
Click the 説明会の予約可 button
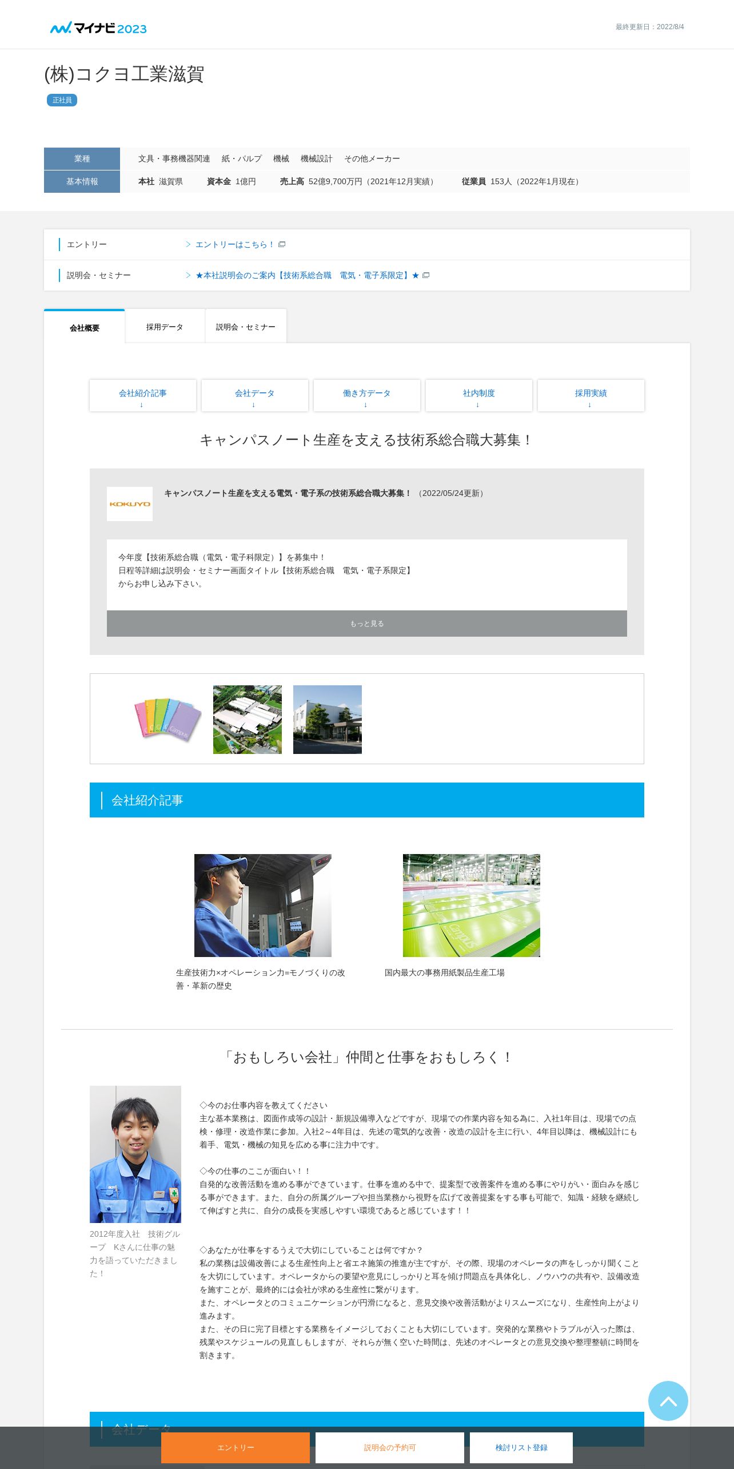390,1447
